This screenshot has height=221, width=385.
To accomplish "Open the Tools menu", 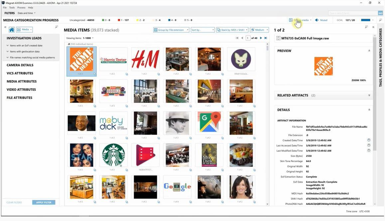I will click(12, 8).
